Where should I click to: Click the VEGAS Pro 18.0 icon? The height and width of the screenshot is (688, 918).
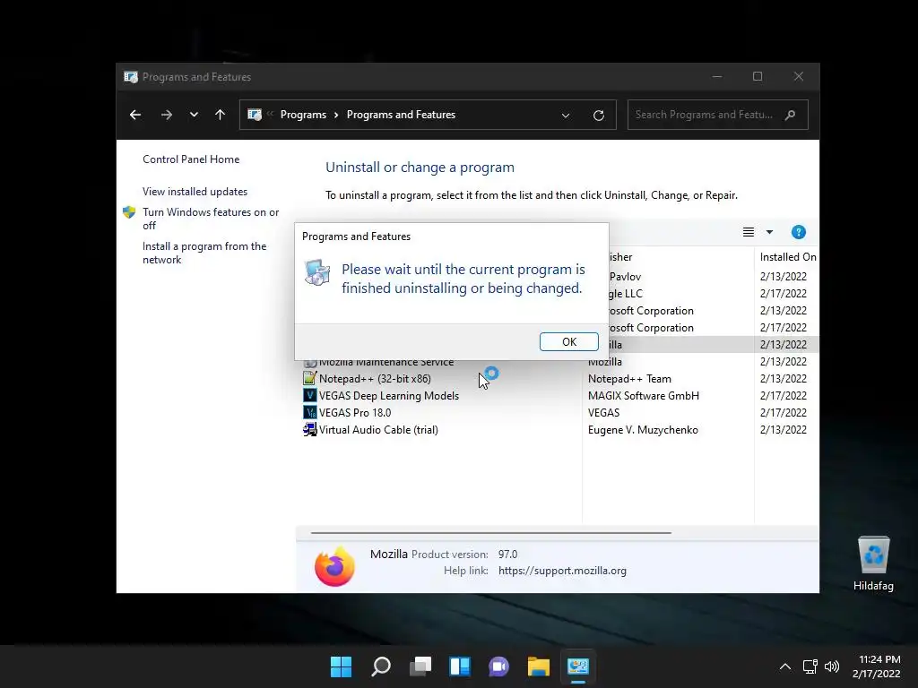click(309, 412)
